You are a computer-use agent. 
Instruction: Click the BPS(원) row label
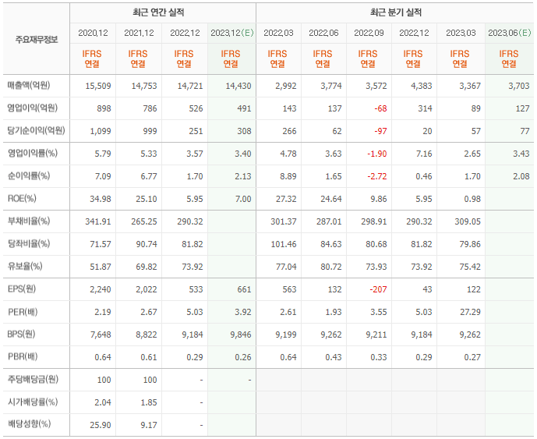tap(22, 335)
